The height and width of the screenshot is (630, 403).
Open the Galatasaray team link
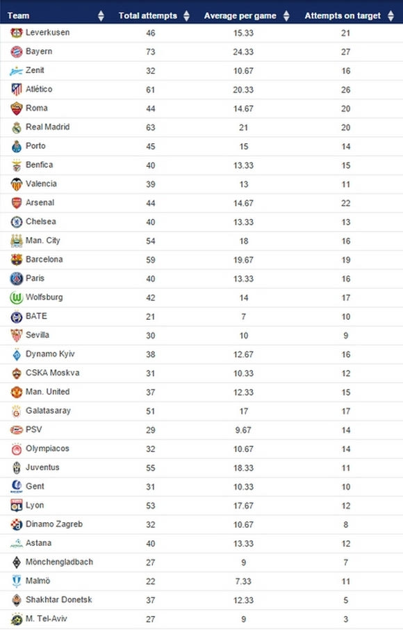coord(48,411)
